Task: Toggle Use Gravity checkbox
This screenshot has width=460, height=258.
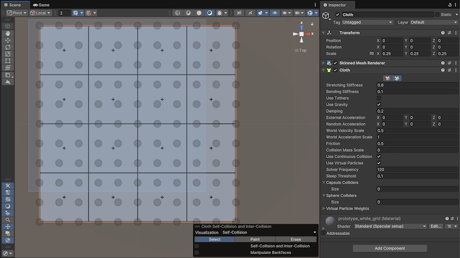Action: click(x=379, y=104)
